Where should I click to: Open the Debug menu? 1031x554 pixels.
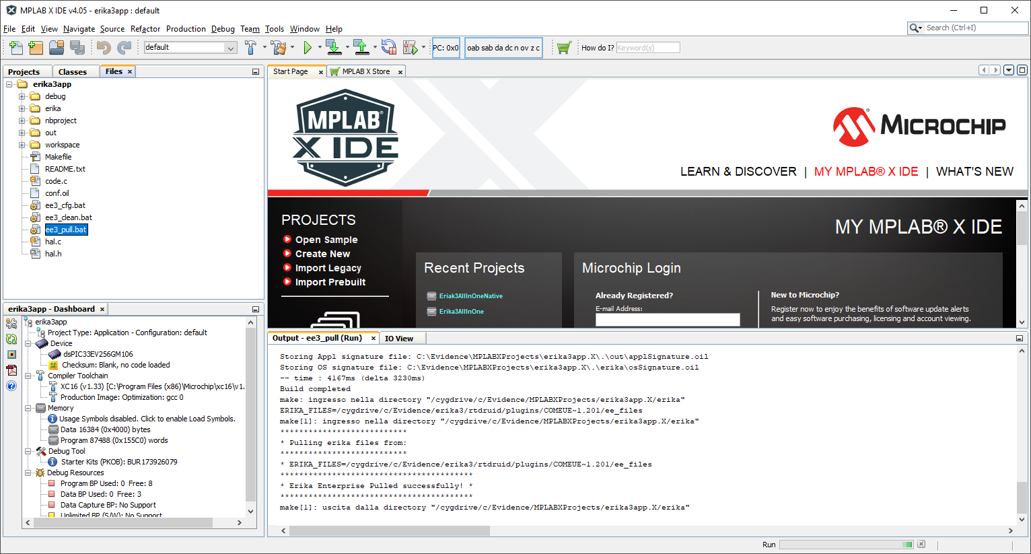tap(223, 29)
